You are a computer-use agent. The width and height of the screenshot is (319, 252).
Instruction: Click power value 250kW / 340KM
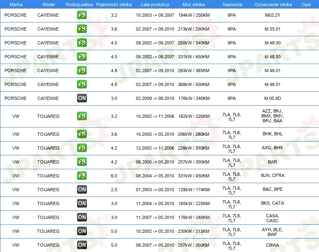pos(193,43)
